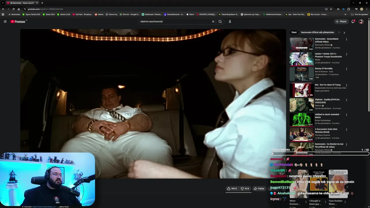Image resolution: width=370 pixels, height=208 pixels.
Task: Reload the current page
Action: point(13,9)
